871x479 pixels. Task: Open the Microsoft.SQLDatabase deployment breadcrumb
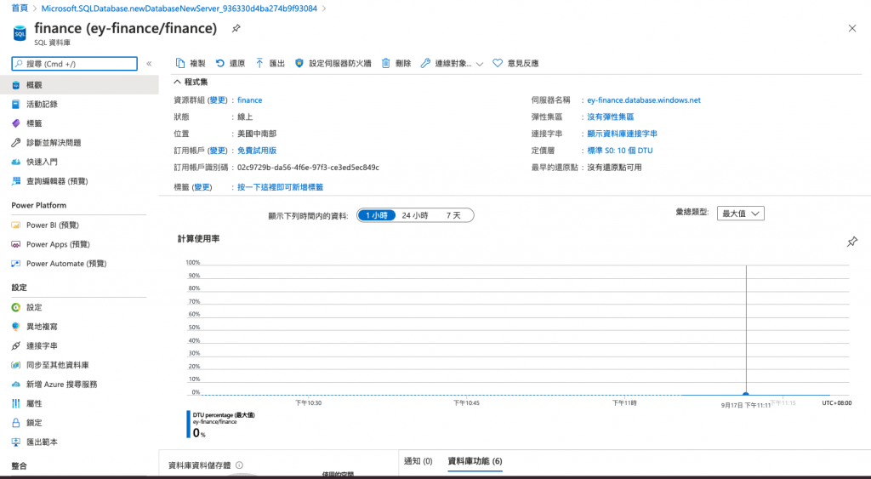click(x=179, y=9)
